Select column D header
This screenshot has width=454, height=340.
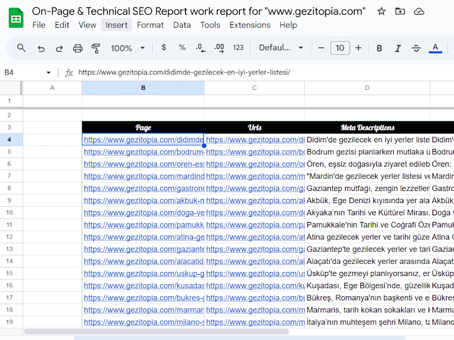click(x=367, y=88)
